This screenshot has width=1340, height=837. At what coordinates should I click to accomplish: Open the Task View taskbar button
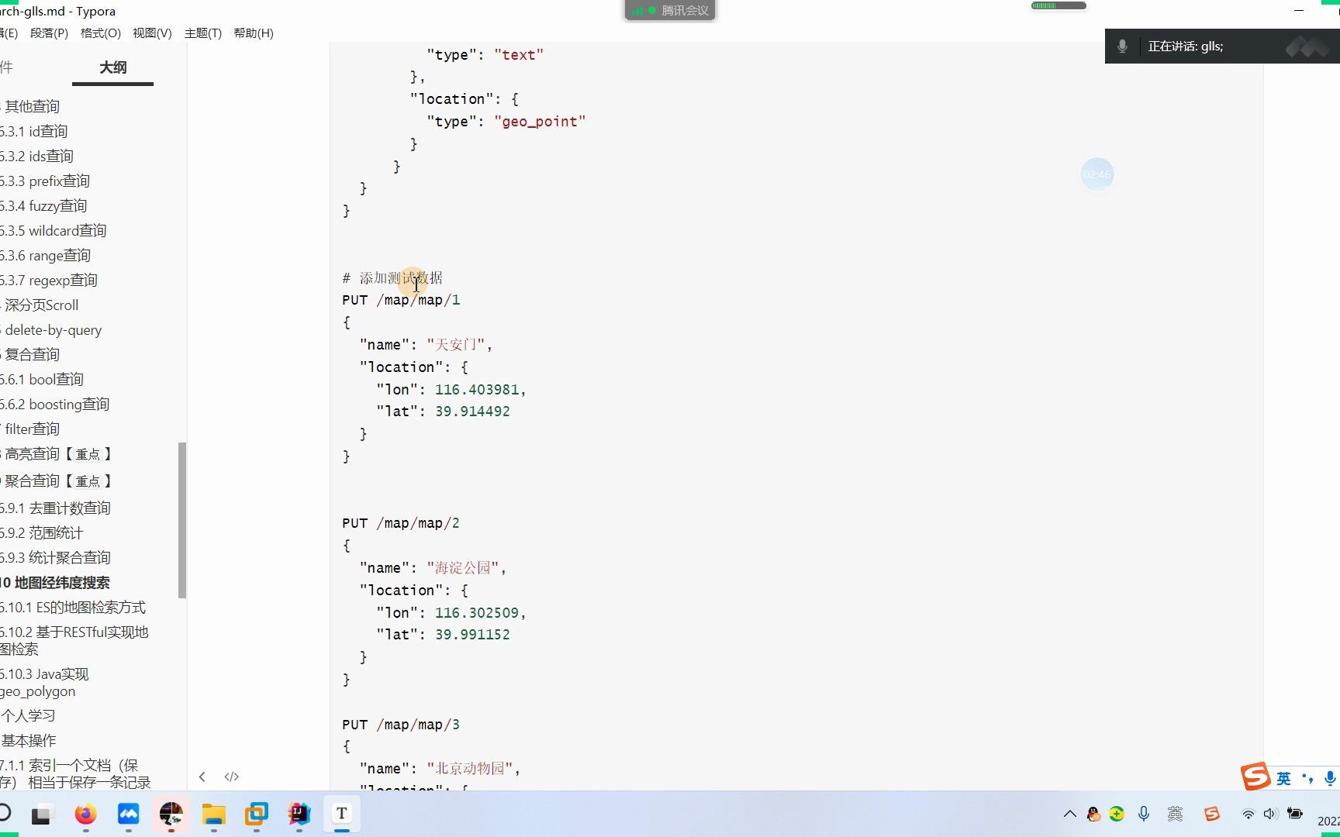[x=41, y=815]
